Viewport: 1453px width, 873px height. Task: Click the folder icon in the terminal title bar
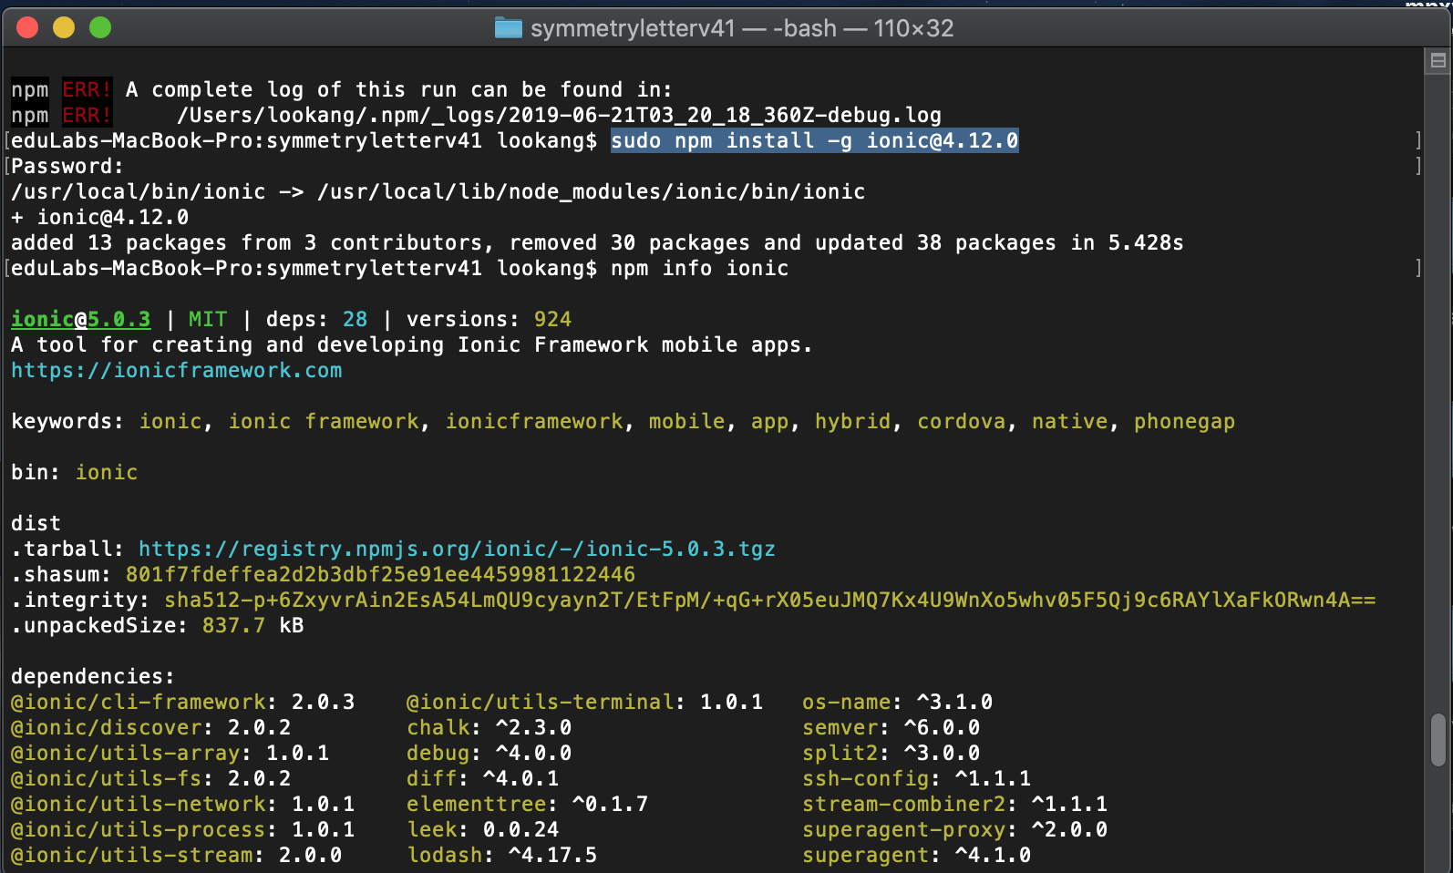point(508,28)
